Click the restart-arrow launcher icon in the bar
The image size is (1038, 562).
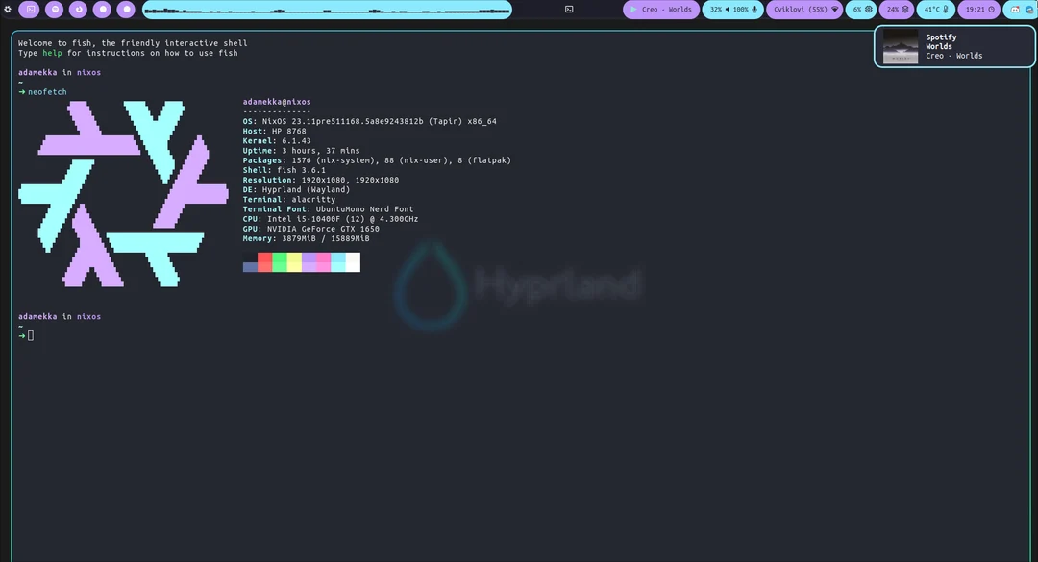(77, 9)
